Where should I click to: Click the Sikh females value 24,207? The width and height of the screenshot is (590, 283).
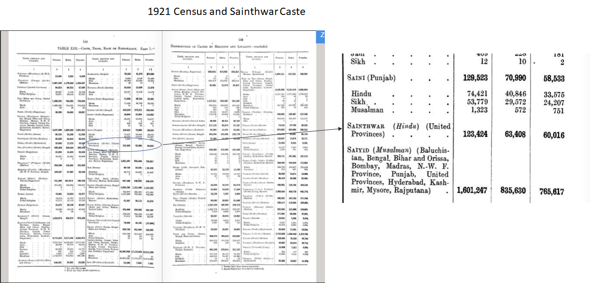pos(554,102)
